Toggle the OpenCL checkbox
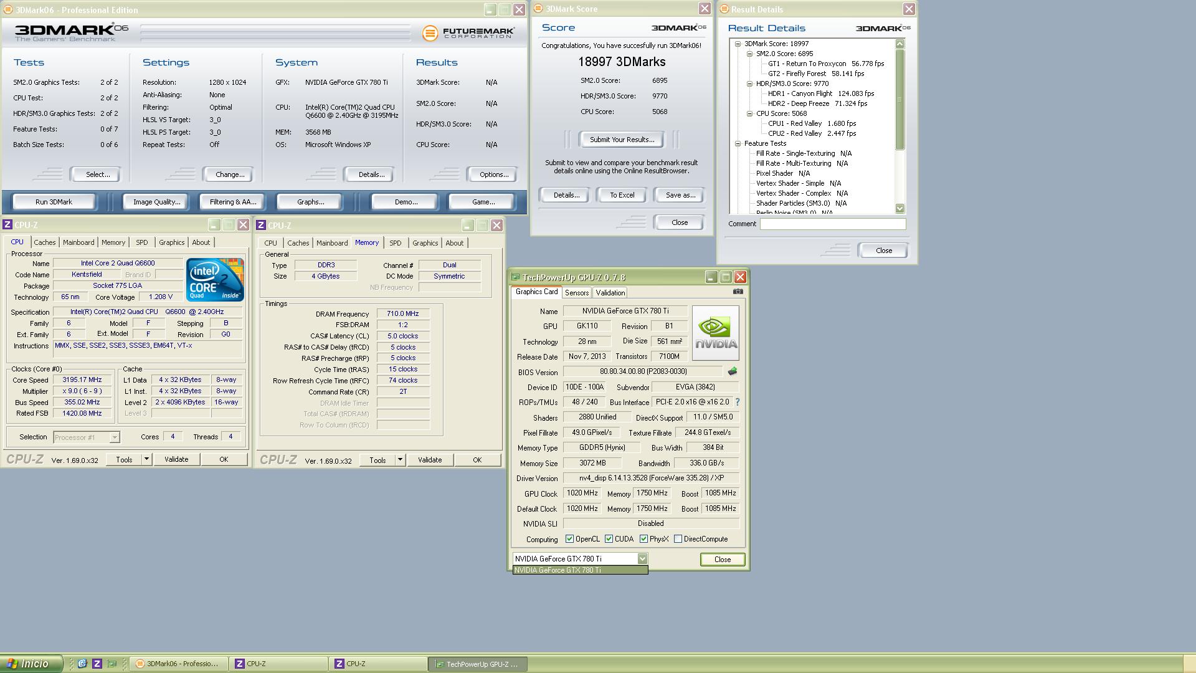1196x673 pixels. [569, 539]
